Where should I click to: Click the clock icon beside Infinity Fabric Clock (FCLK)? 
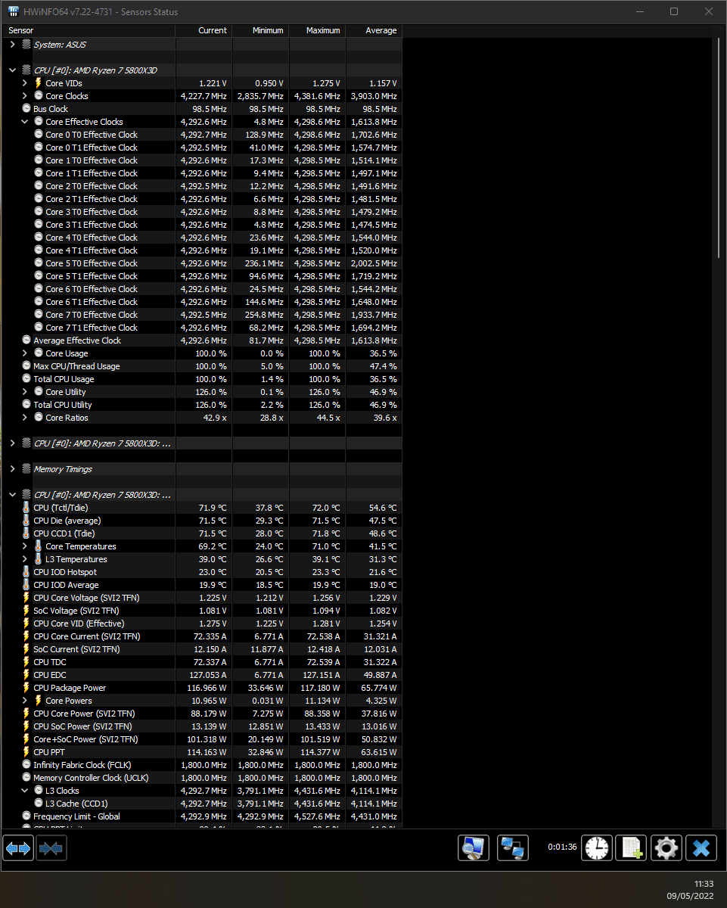tap(26, 765)
